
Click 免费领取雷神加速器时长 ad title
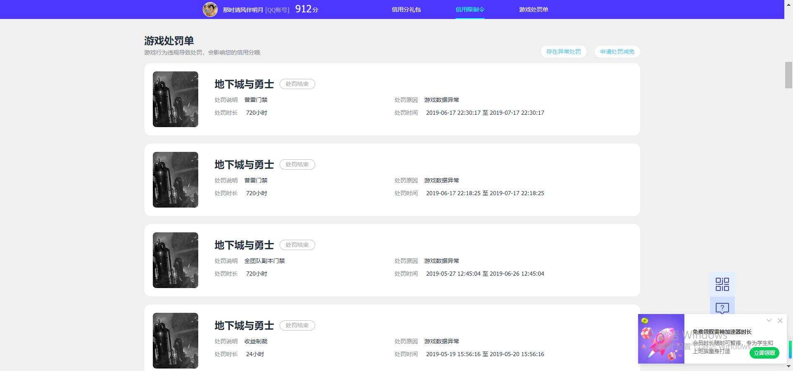(722, 332)
